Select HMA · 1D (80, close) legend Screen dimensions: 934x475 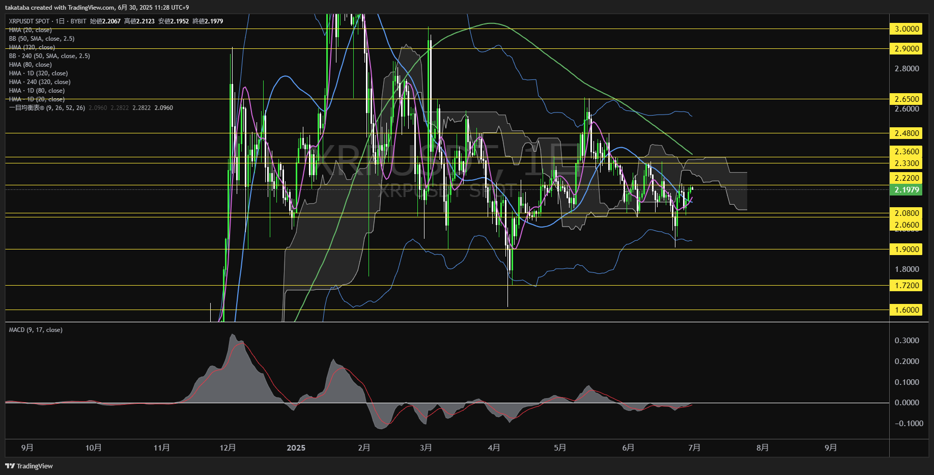pyautogui.click(x=37, y=91)
